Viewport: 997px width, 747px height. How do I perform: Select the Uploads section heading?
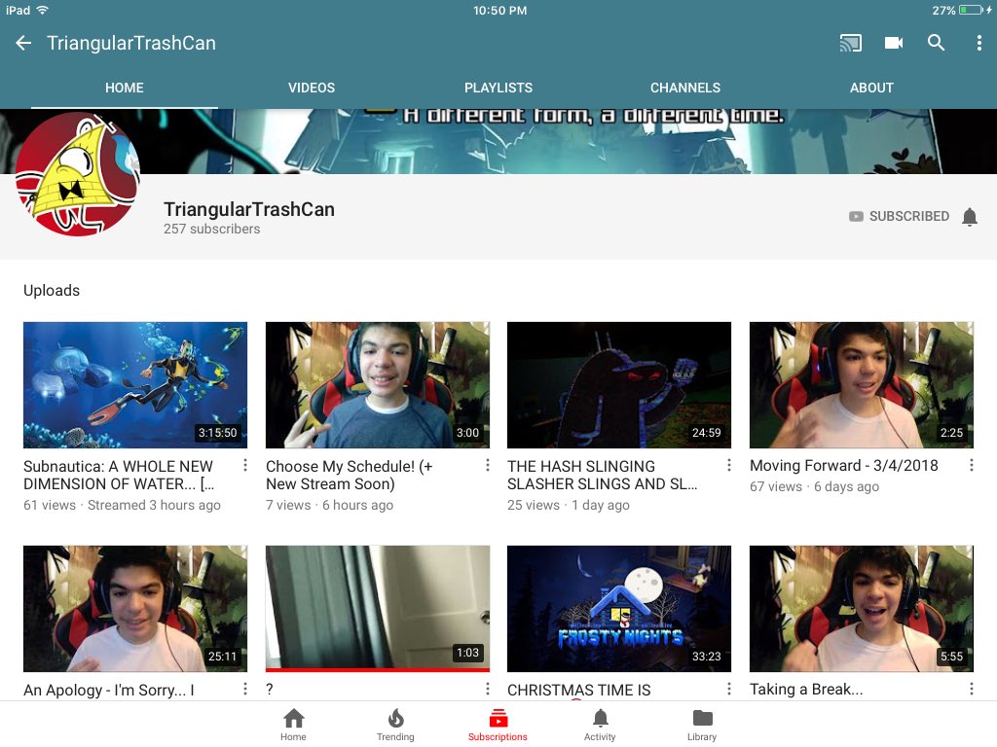52,290
